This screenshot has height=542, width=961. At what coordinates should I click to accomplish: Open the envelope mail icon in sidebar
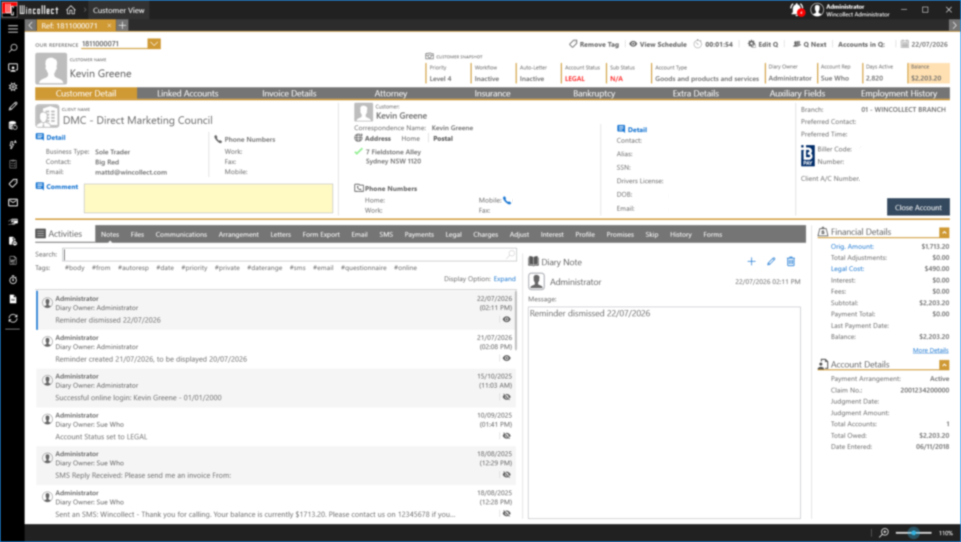click(13, 203)
